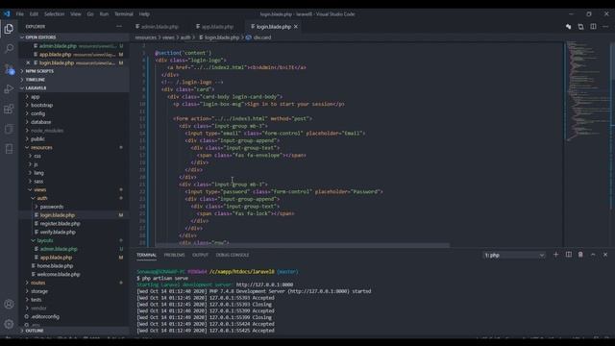Open Source Control view in activity bar
Image resolution: width=615 pixels, height=346 pixels.
(x=9, y=69)
